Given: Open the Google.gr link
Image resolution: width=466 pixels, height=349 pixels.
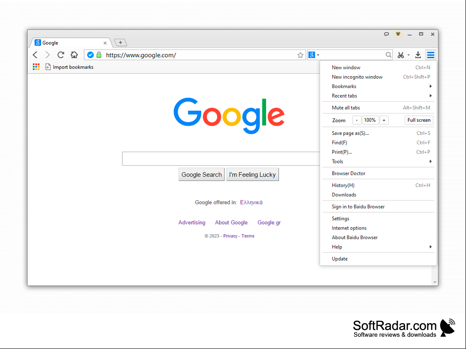Looking at the screenshot, I should pos(269,222).
